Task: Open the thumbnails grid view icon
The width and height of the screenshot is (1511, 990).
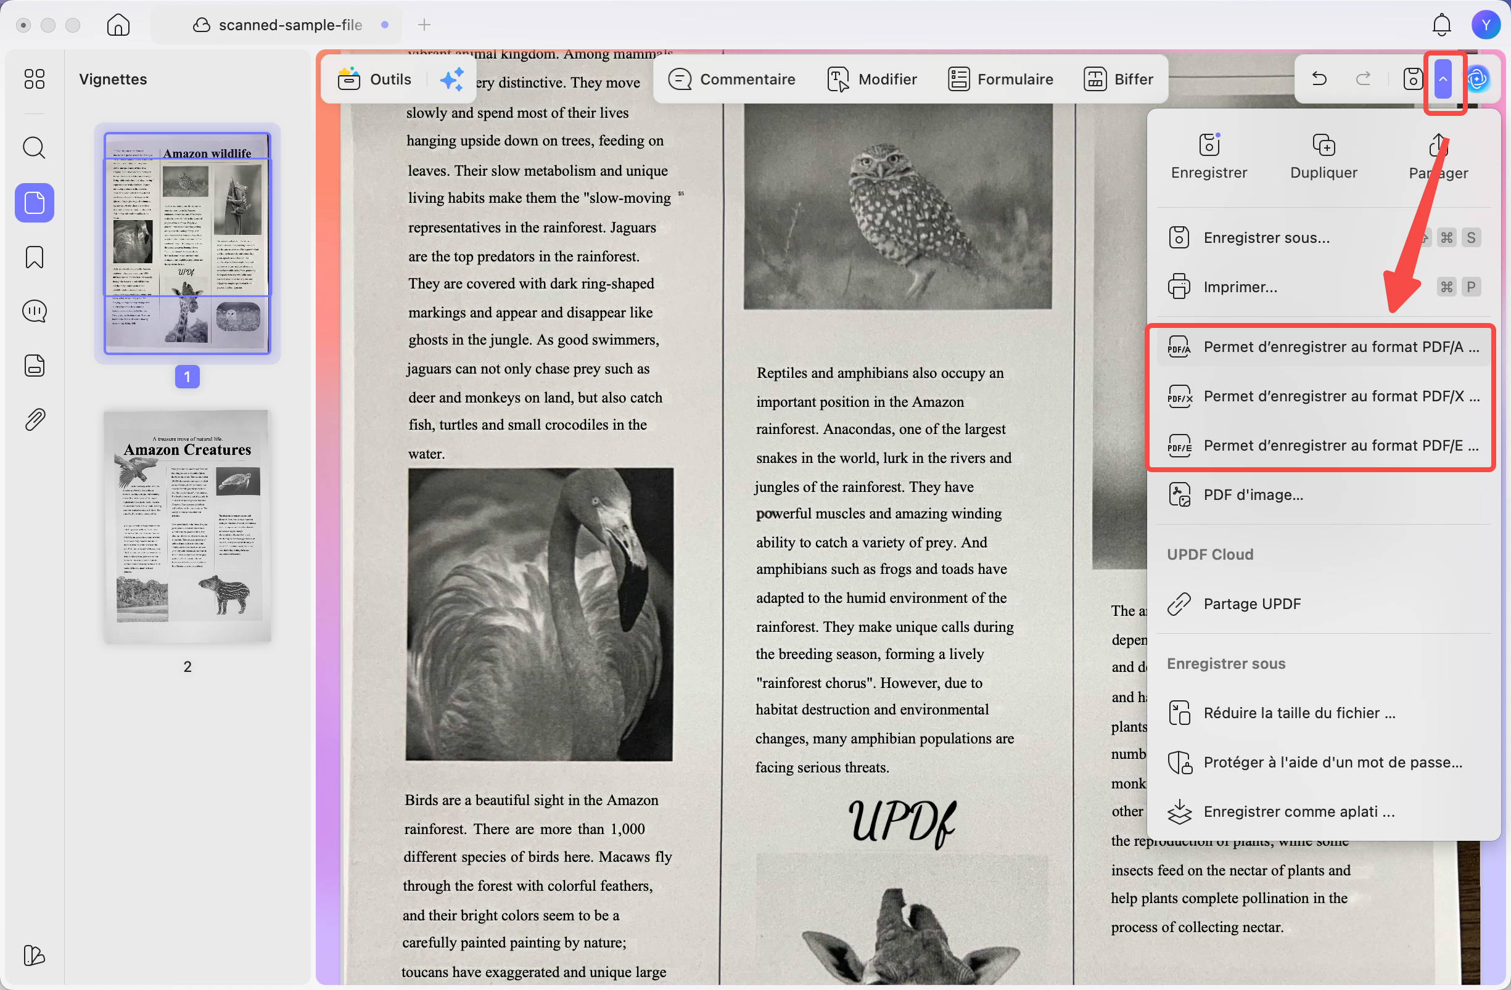Action: pyautogui.click(x=35, y=79)
